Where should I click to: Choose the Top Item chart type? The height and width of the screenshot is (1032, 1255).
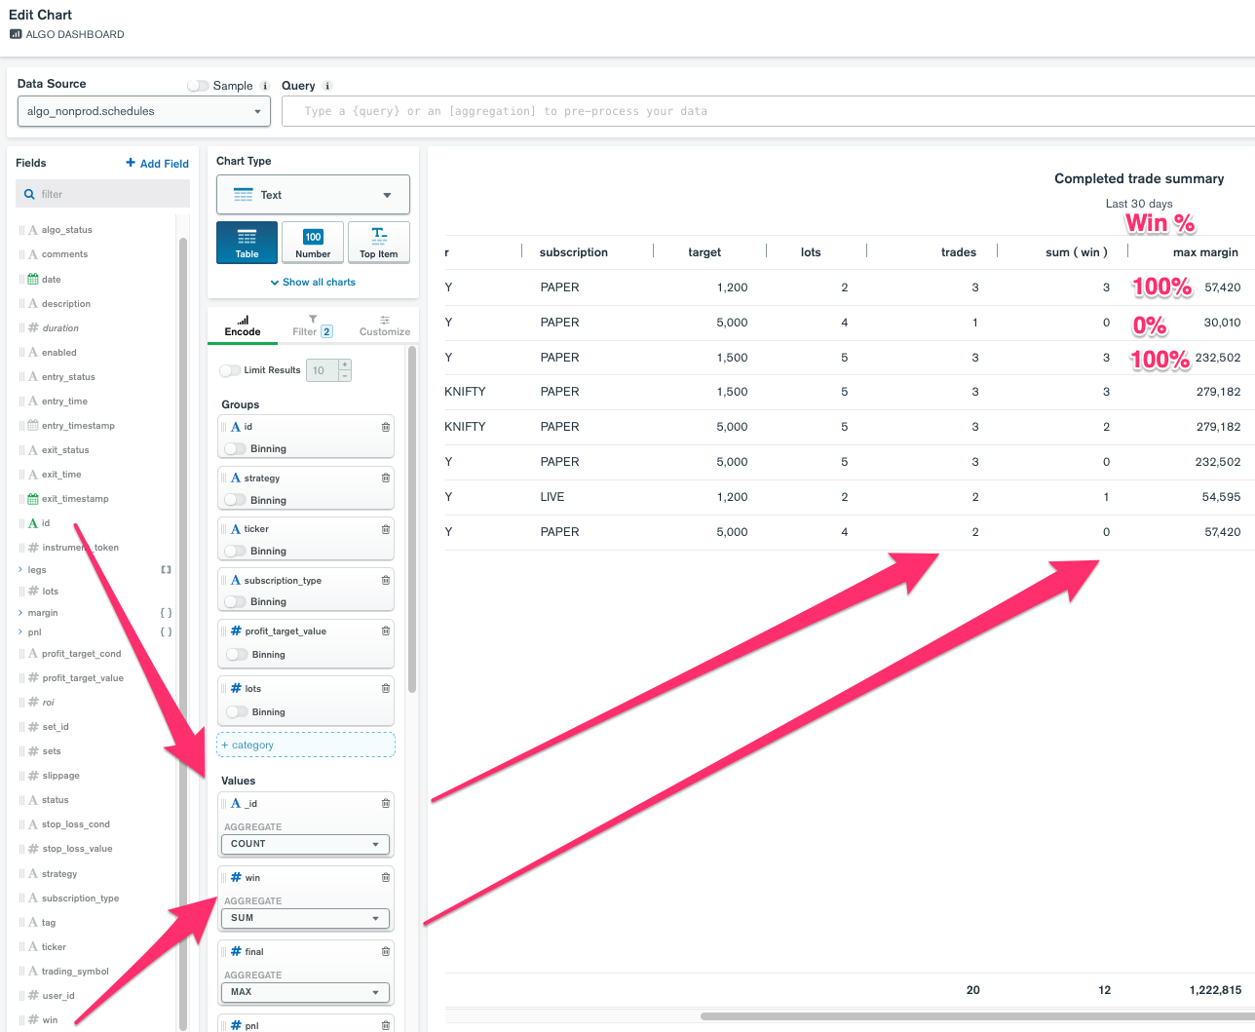click(378, 242)
